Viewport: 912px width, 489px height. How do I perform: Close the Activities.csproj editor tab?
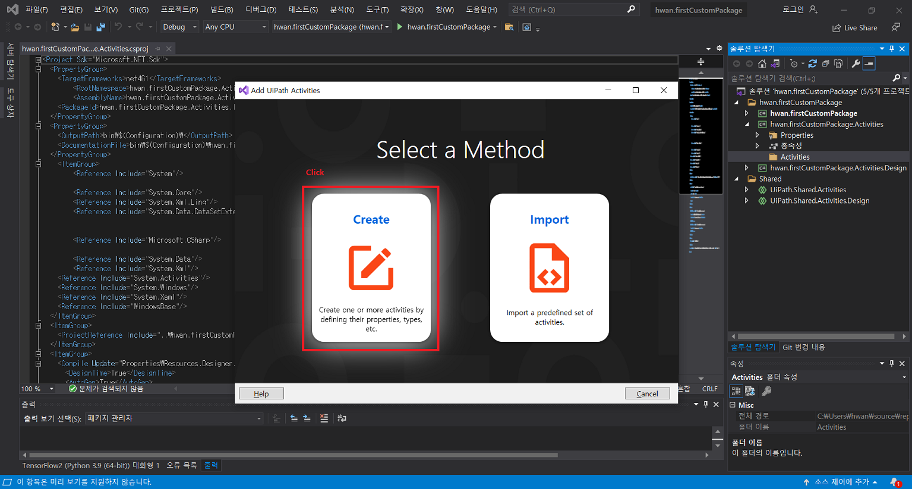(169, 49)
